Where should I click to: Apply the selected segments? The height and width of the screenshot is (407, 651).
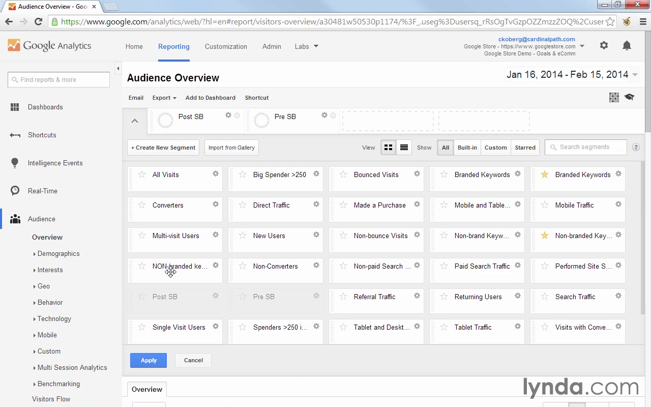coord(149,360)
